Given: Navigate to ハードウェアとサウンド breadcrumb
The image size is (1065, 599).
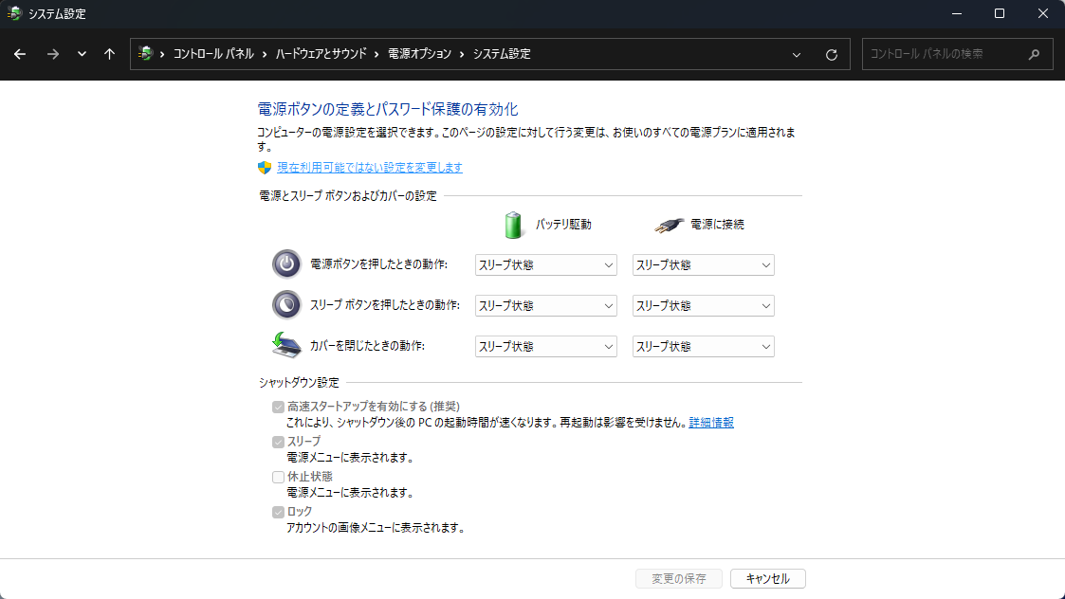Looking at the screenshot, I should (321, 54).
